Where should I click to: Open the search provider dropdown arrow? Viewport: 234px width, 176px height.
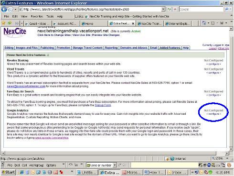pyautogui.click(x=231, y=9)
